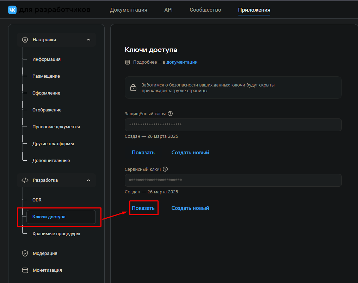Click the VK logo icon

click(12, 9)
